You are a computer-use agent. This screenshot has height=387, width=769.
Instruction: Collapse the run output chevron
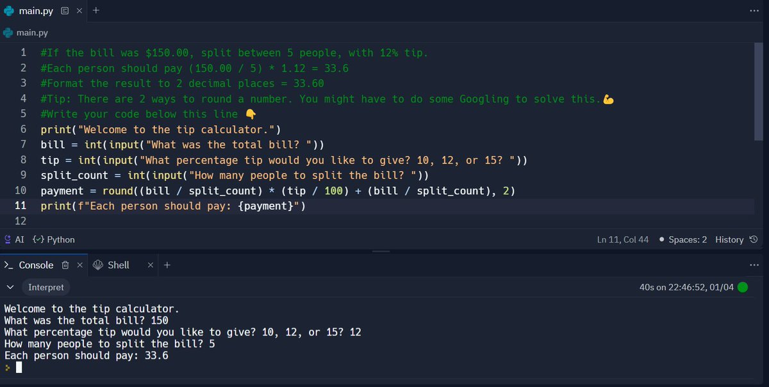tap(10, 287)
